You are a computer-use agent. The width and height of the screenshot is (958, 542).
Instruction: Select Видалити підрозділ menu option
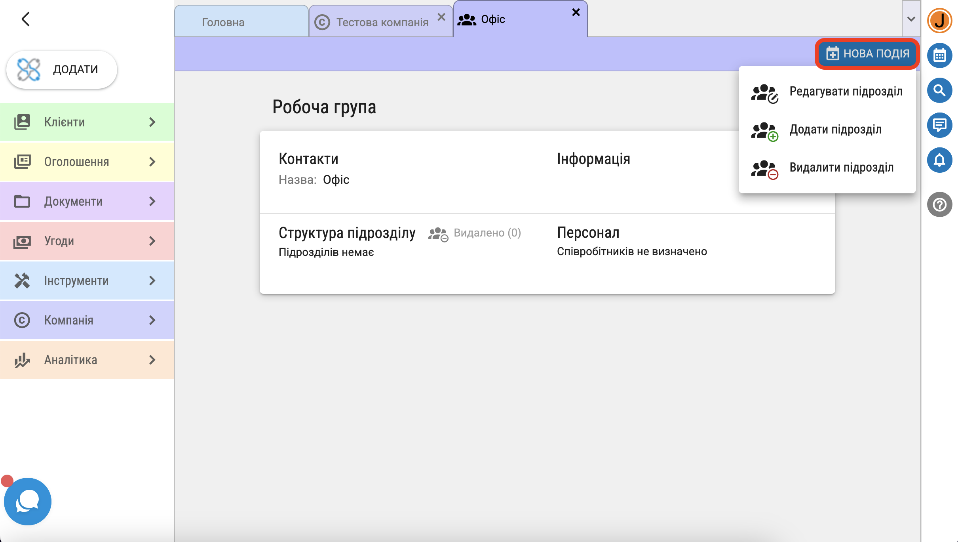[x=841, y=168]
